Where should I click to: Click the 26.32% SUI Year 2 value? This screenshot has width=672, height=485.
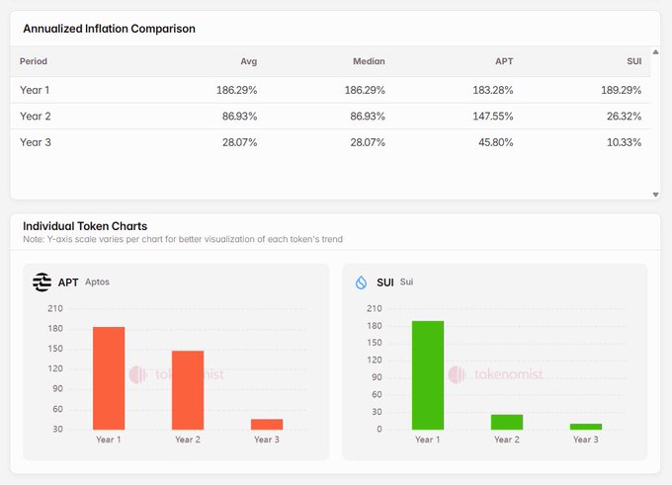pos(624,117)
